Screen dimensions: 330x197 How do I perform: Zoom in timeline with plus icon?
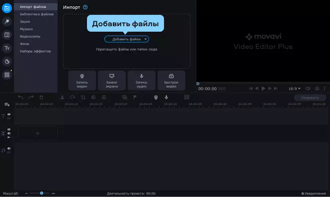(53, 194)
